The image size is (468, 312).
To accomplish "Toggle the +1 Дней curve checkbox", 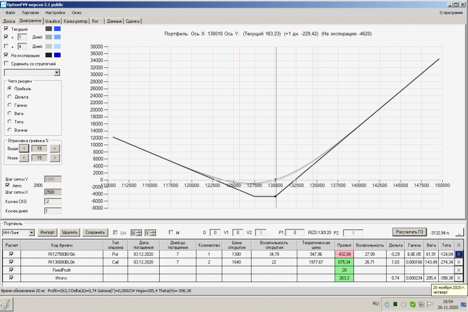I will click(6, 37).
